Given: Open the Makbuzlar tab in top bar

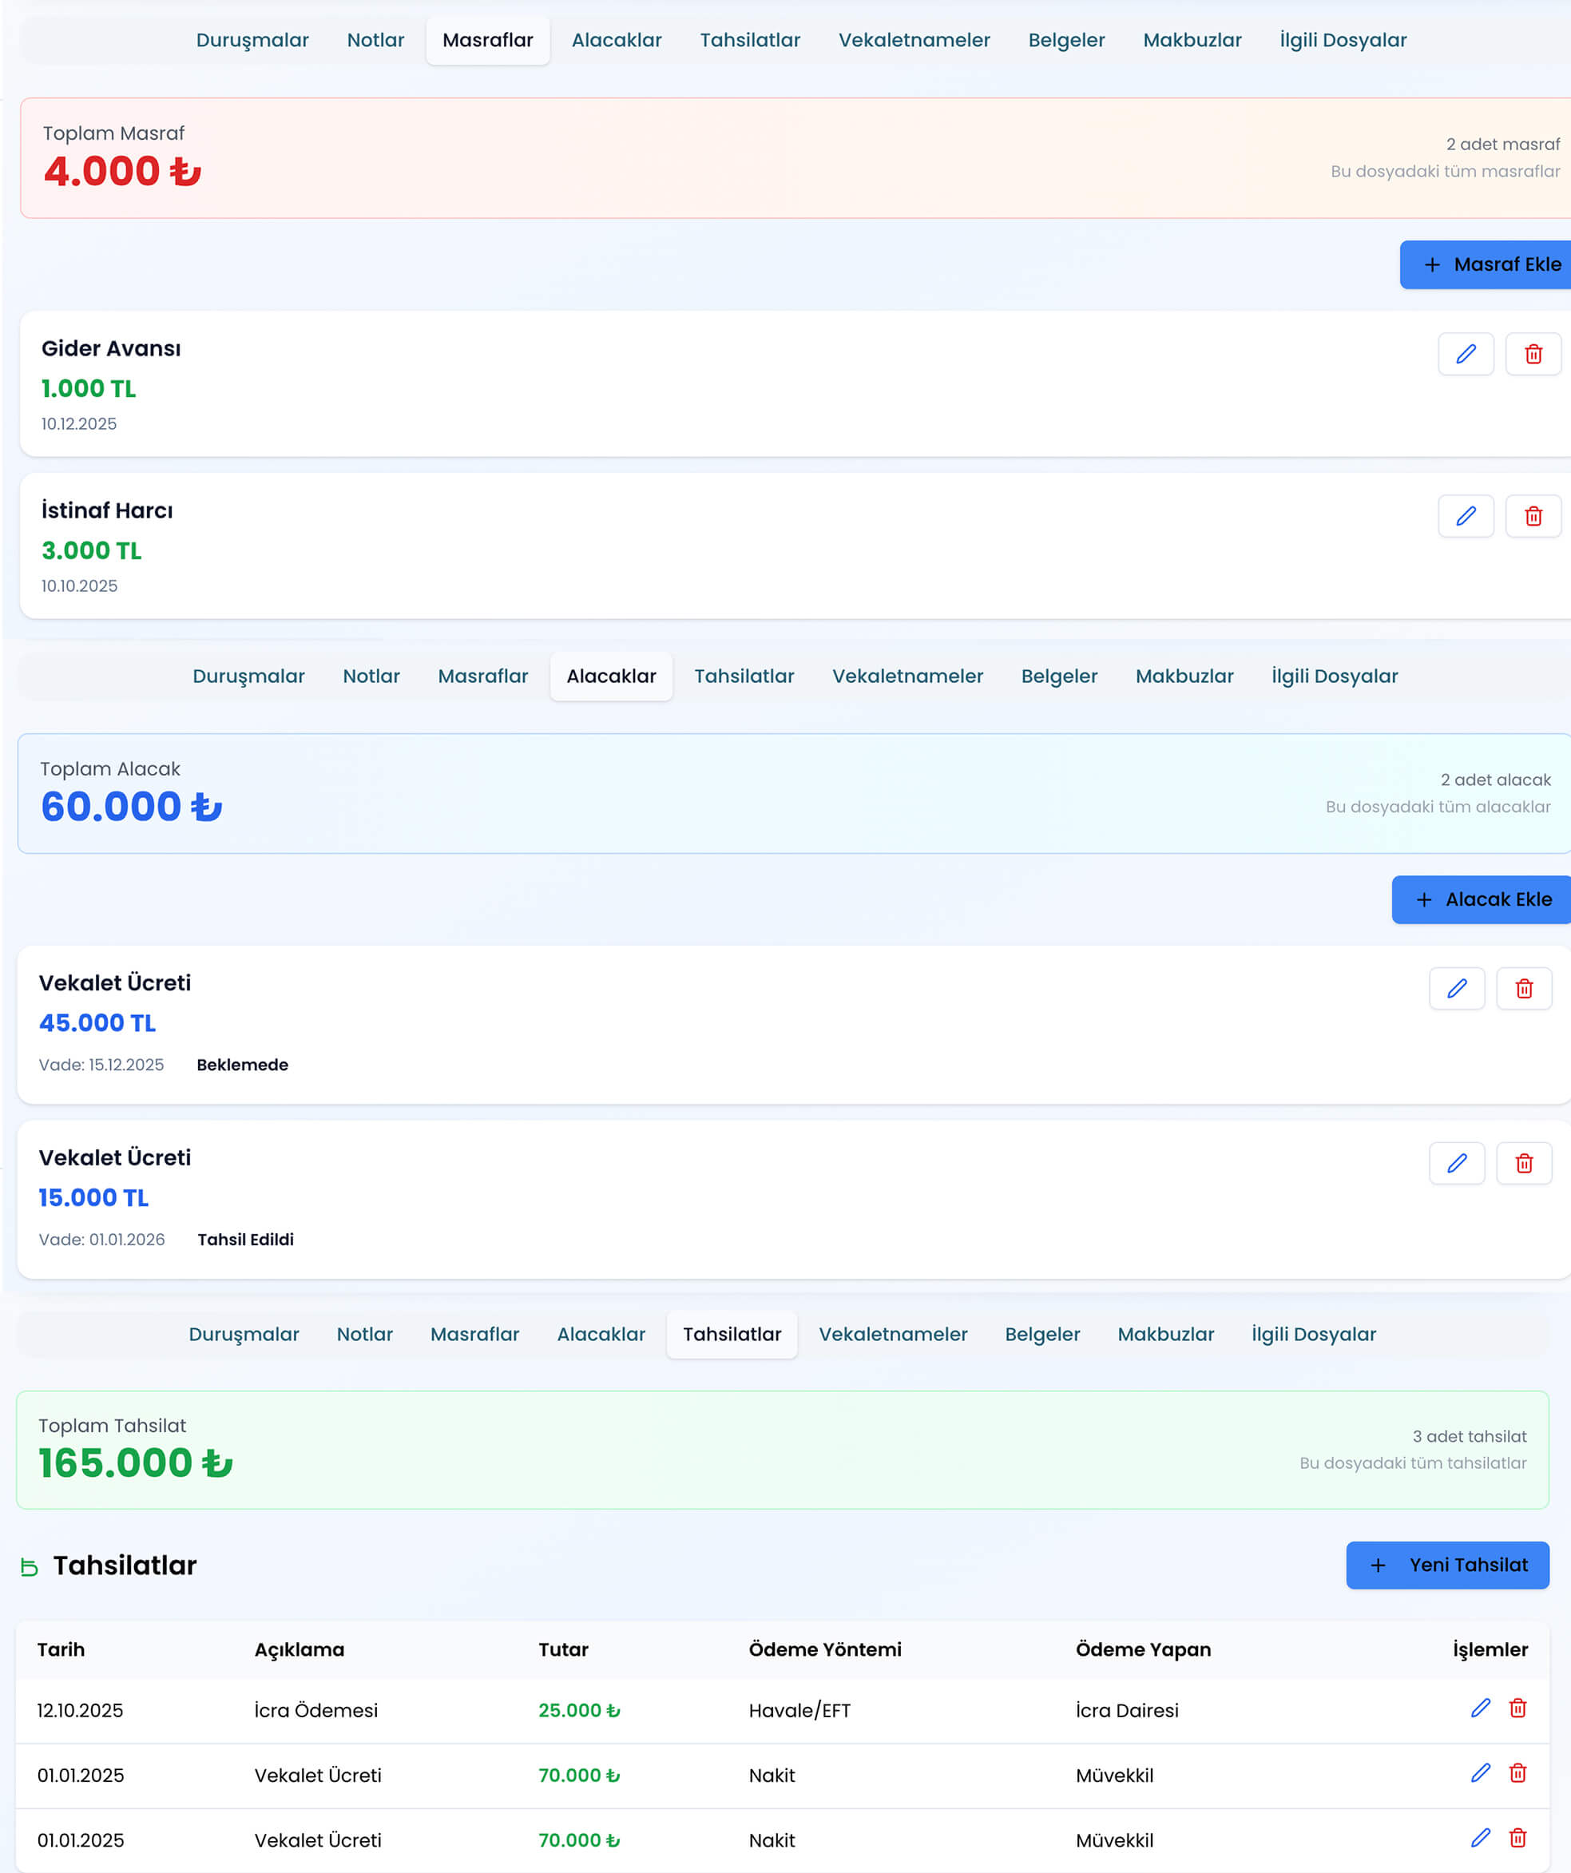Looking at the screenshot, I should [x=1191, y=40].
